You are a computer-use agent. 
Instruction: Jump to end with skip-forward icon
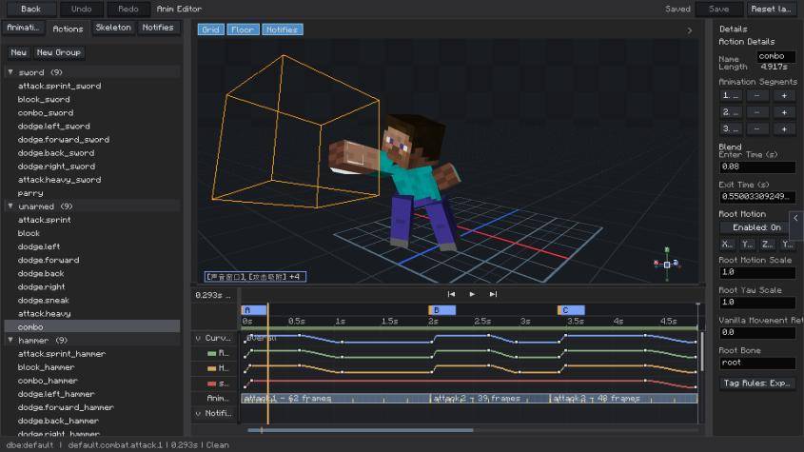(493, 294)
